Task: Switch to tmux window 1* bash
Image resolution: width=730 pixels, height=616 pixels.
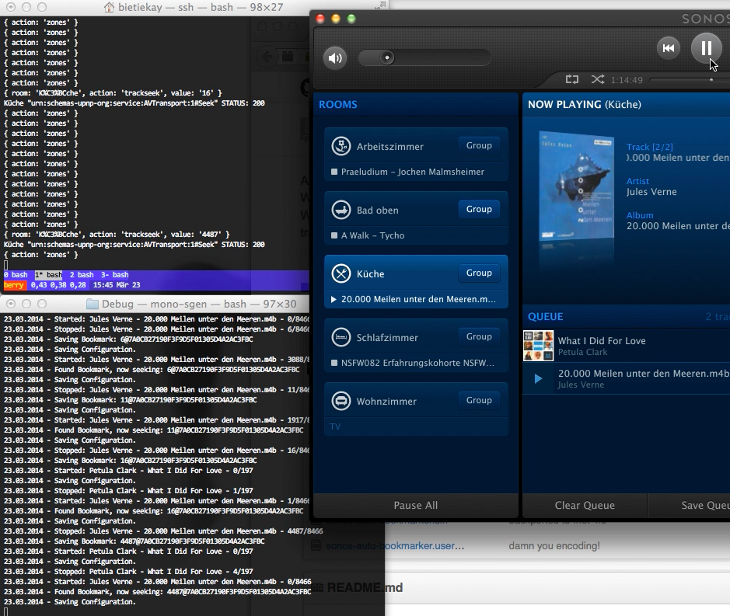Action: [x=49, y=275]
